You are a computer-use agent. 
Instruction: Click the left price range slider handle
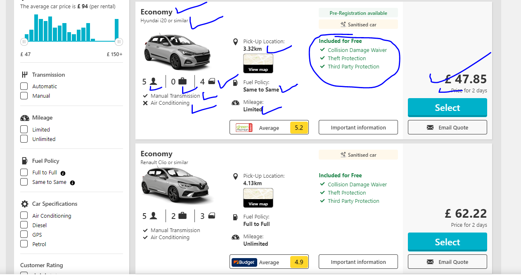coord(24,42)
